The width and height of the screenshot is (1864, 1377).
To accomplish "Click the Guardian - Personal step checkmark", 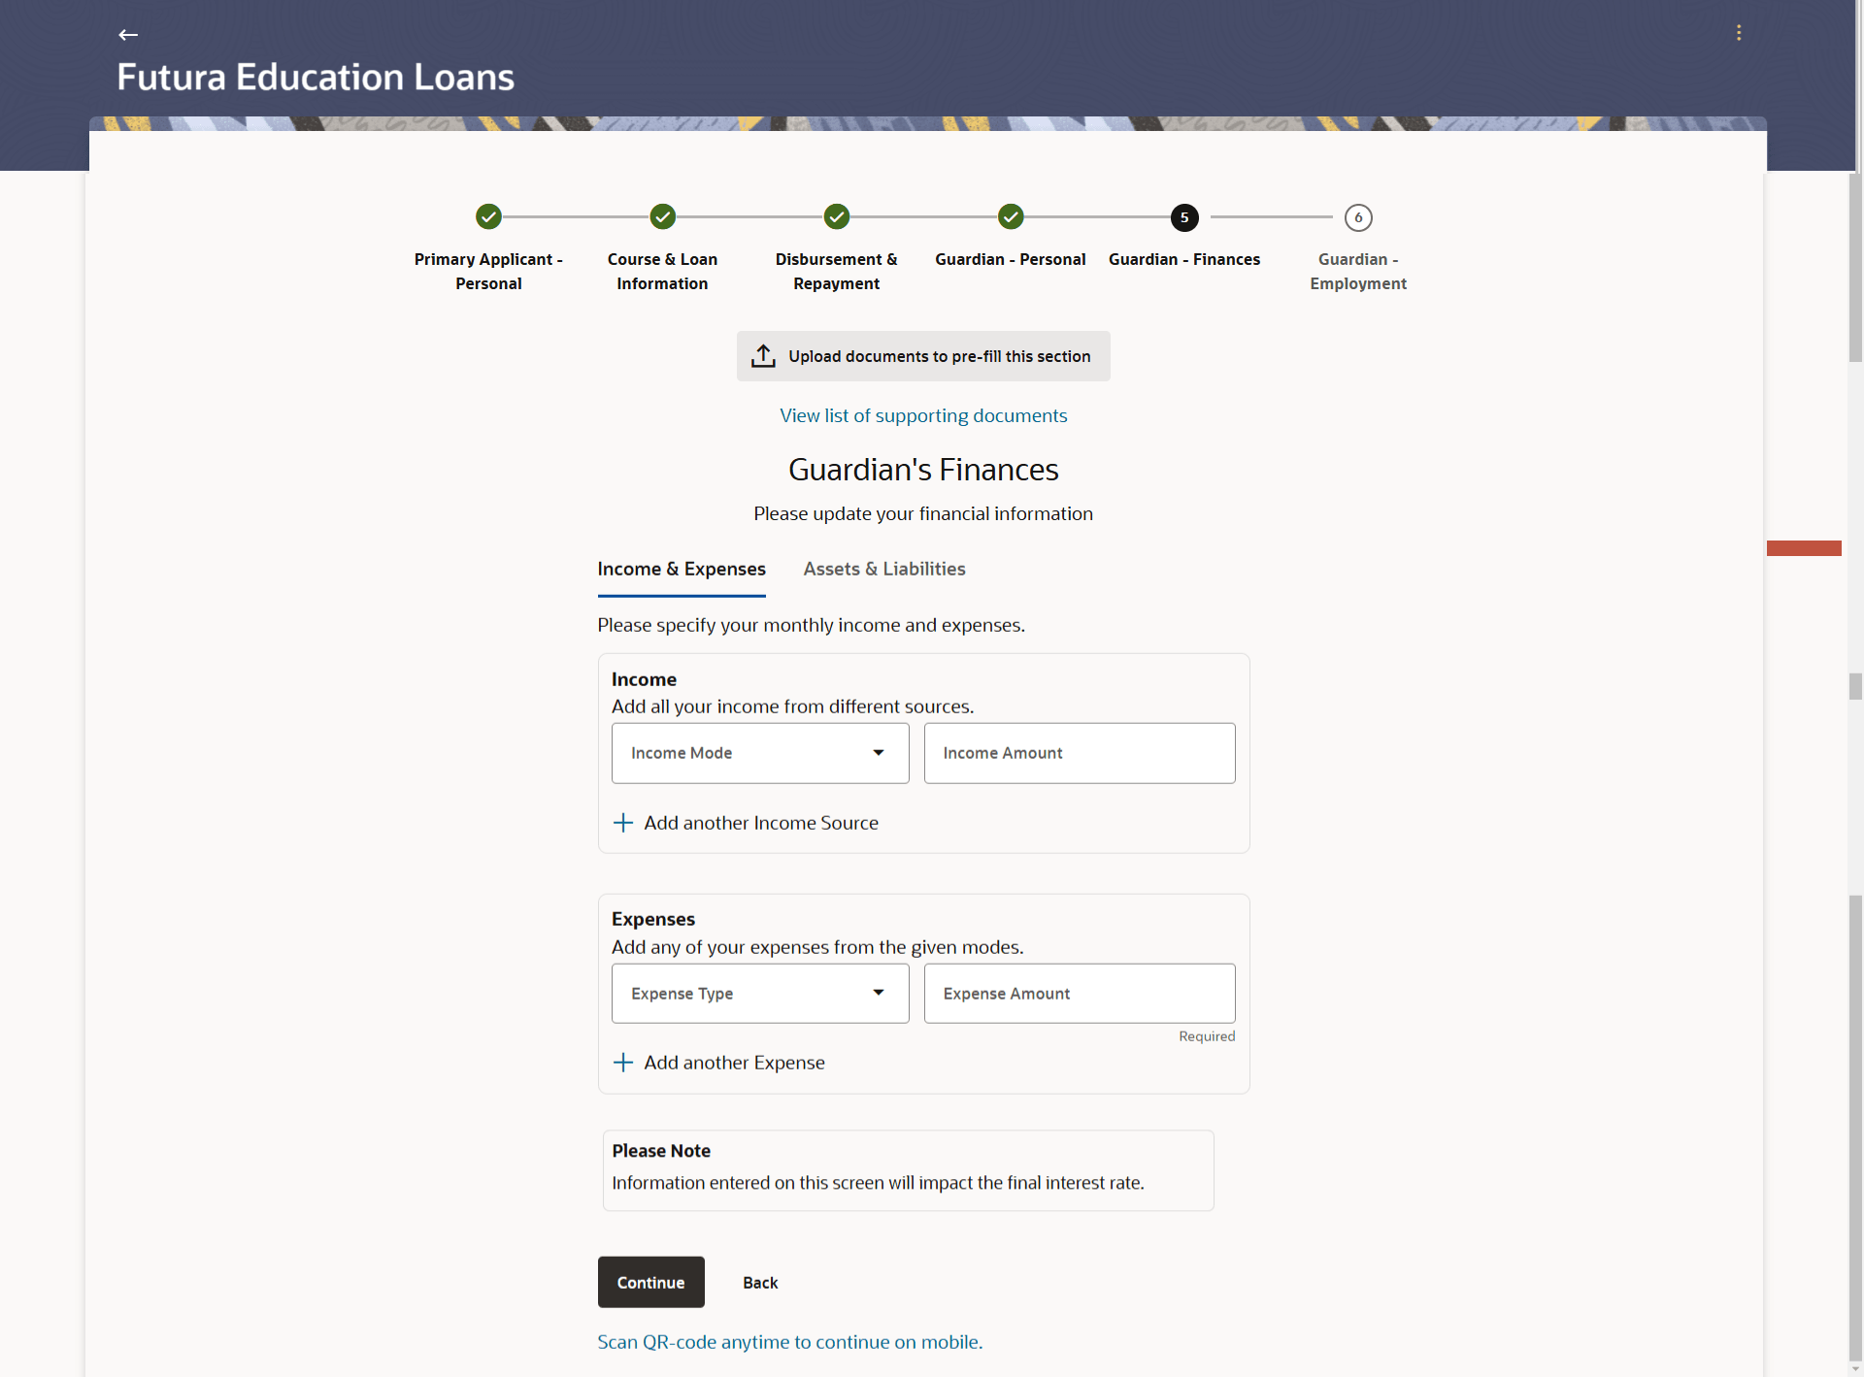I will pos(1010,216).
